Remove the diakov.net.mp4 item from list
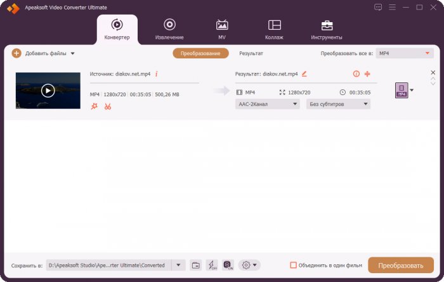The image size is (444, 282). point(433,72)
